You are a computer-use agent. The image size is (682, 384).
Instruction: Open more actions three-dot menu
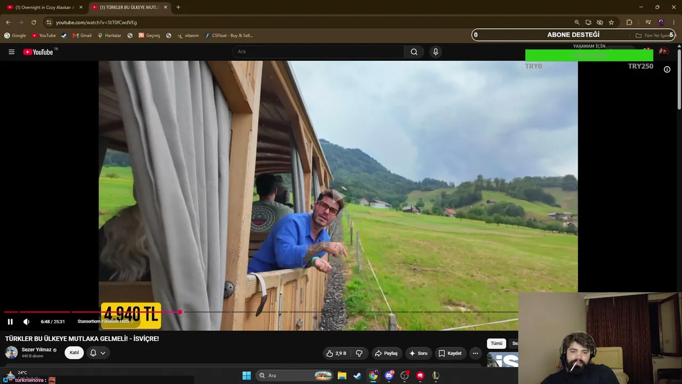coord(475,353)
